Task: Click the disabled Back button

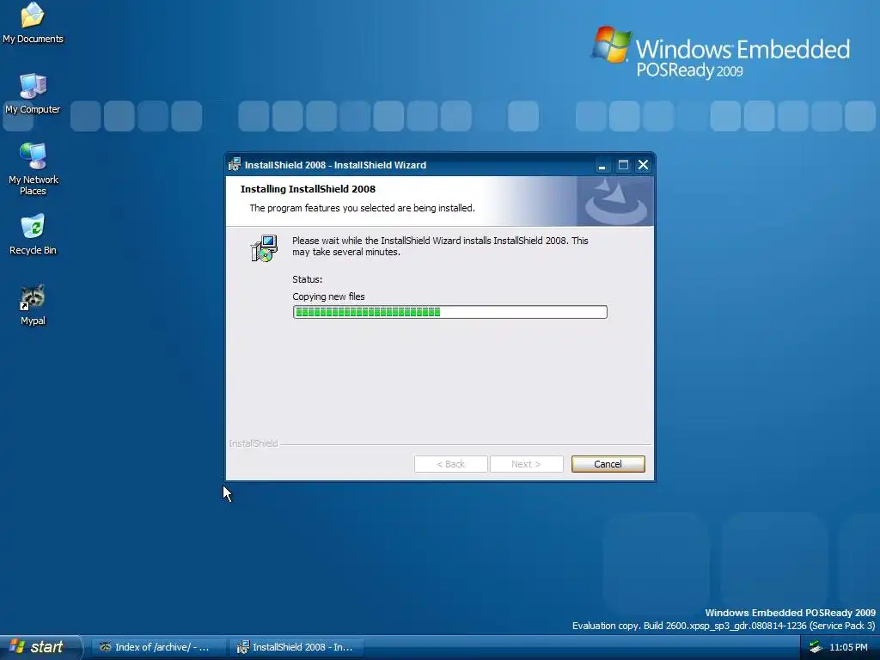Action: 450,464
